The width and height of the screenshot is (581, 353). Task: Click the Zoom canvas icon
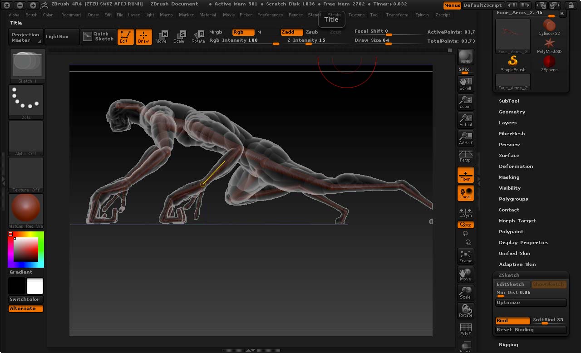465,102
